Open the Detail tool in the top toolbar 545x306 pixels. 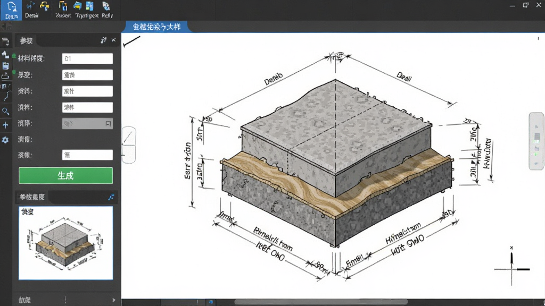pos(31,10)
